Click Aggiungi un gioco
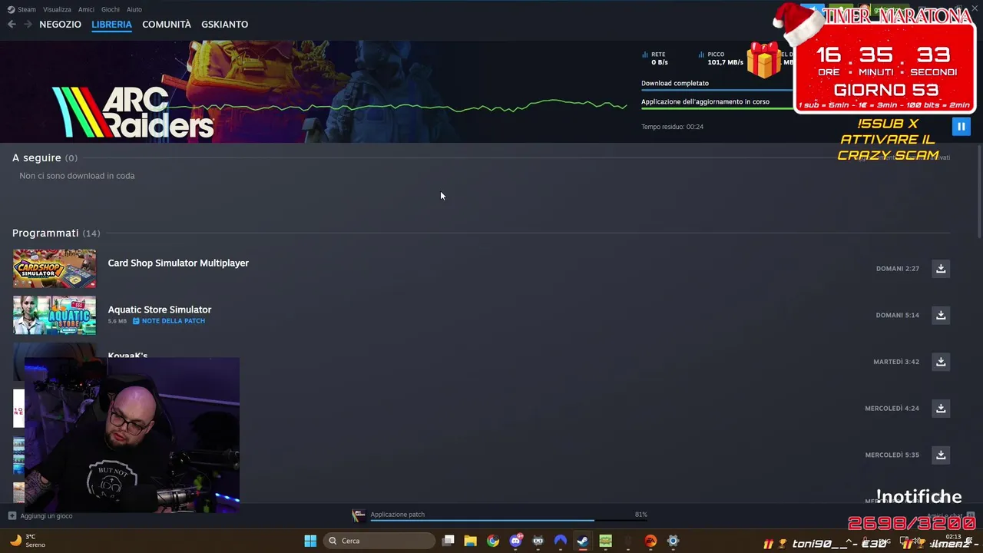This screenshot has height=553, width=983. coord(41,516)
